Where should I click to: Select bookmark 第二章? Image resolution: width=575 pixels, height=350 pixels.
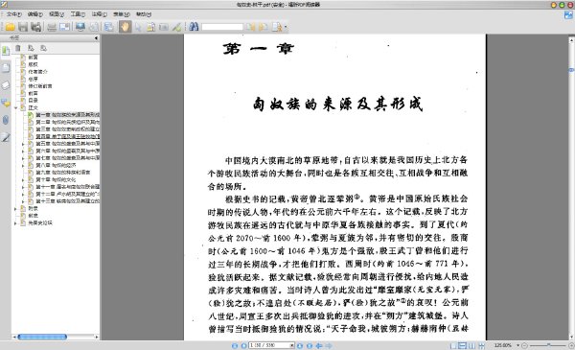67,122
